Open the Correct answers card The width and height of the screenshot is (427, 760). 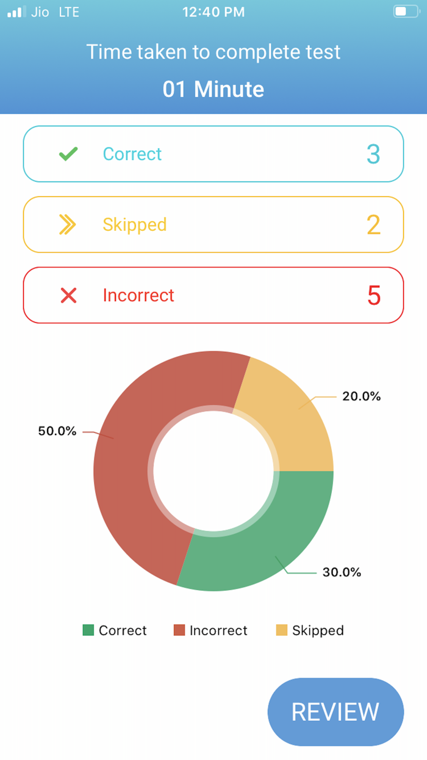click(x=213, y=154)
